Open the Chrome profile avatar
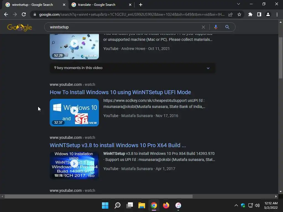Image resolution: width=283 pixels, height=212 pixels. [x=268, y=14]
